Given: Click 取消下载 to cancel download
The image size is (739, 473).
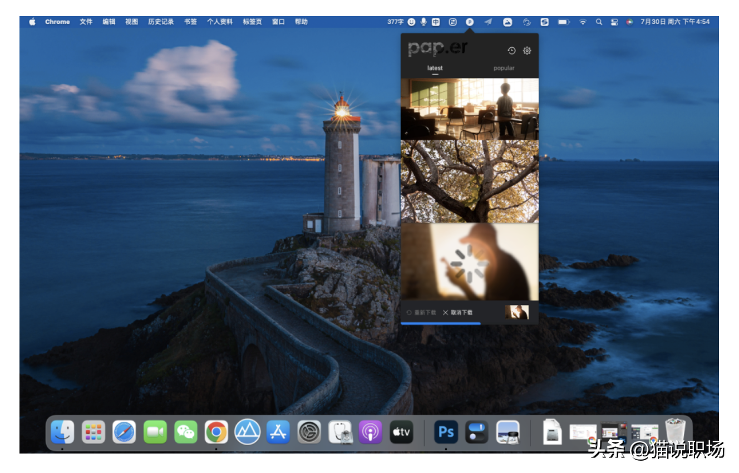Looking at the screenshot, I should pyautogui.click(x=458, y=313).
